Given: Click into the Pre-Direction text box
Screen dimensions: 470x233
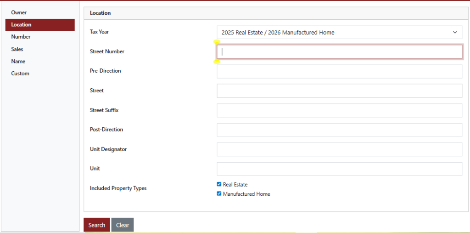Looking at the screenshot, I should tap(339, 71).
